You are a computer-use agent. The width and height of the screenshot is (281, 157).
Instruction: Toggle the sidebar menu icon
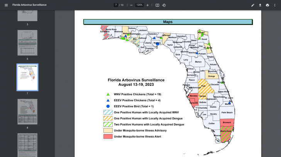click(6, 5)
